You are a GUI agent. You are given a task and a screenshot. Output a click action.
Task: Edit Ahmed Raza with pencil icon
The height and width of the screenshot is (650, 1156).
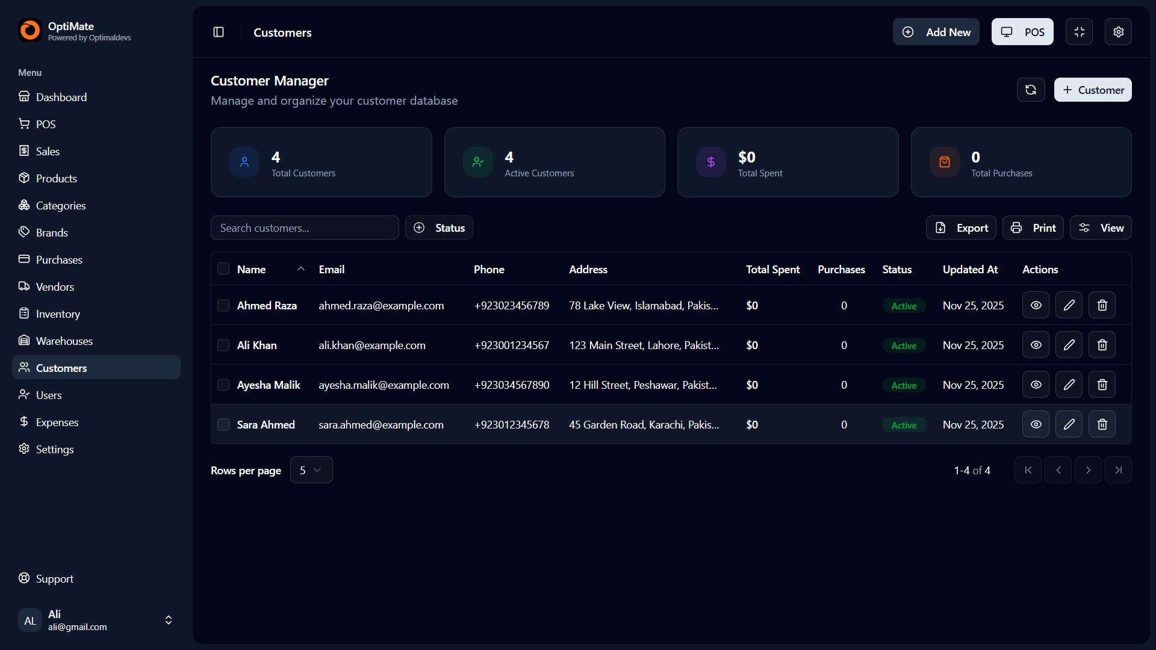click(x=1069, y=305)
